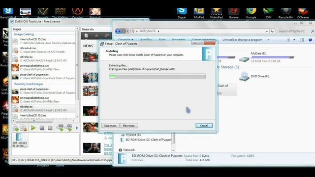Show more Explorer toolbar commands chevron

[268, 40]
